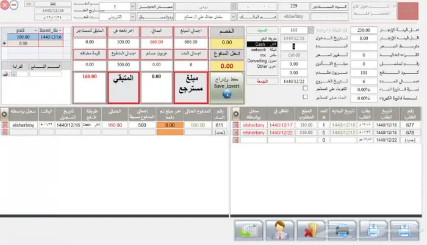Delete receipt row 611 using its red icon
Image resolution: width=427 pixels, height=245 pixels.
coord(5,125)
